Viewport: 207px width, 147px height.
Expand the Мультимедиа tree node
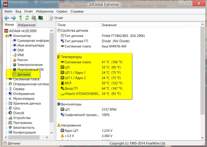coord(6,99)
